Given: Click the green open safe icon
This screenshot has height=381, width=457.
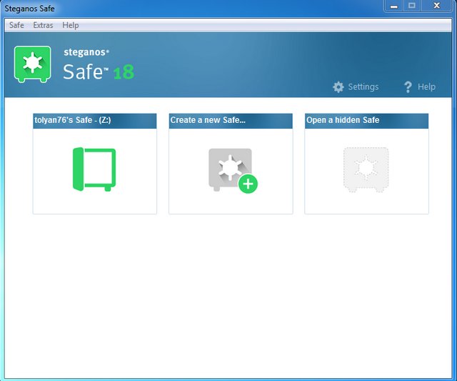Looking at the screenshot, I should point(94,169).
